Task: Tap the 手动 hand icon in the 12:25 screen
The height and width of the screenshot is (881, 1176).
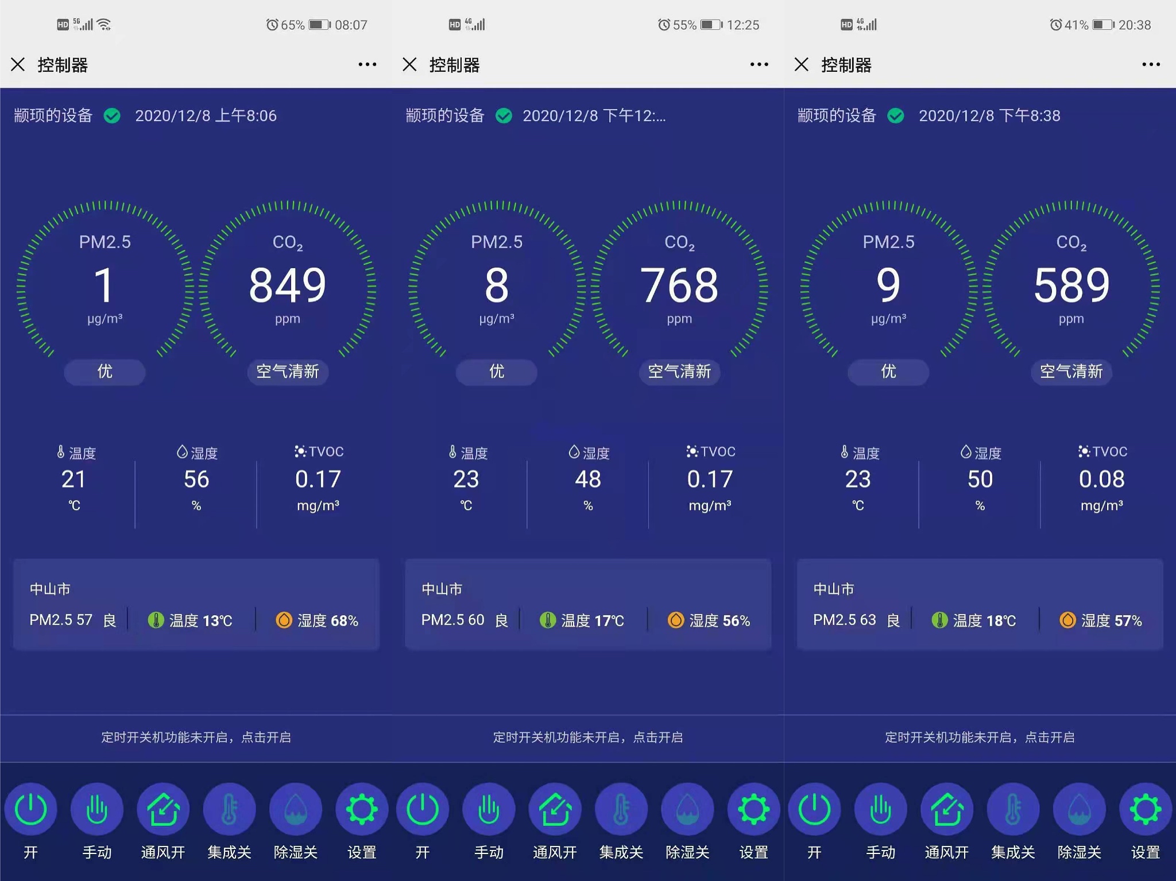Action: pyautogui.click(x=489, y=809)
